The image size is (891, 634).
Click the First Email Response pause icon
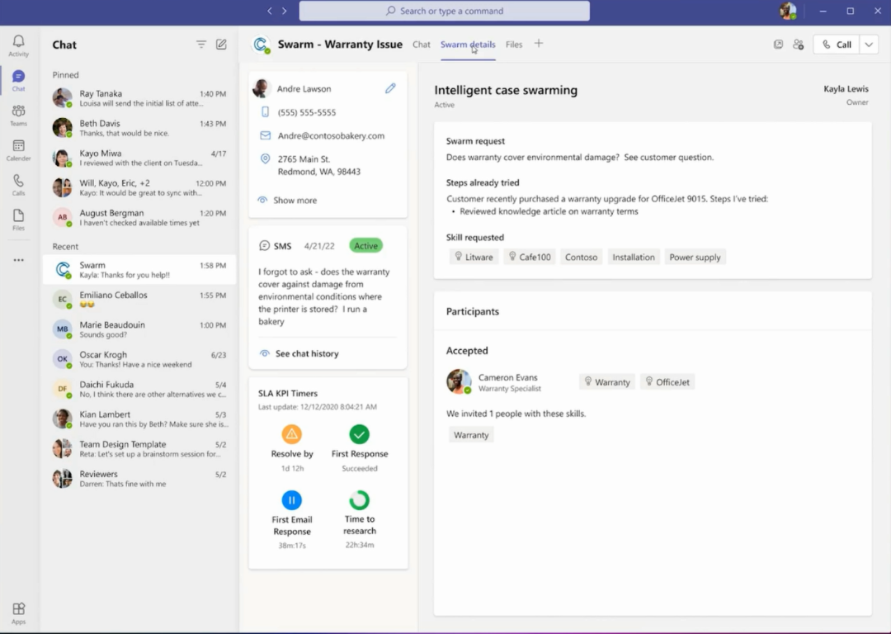291,500
